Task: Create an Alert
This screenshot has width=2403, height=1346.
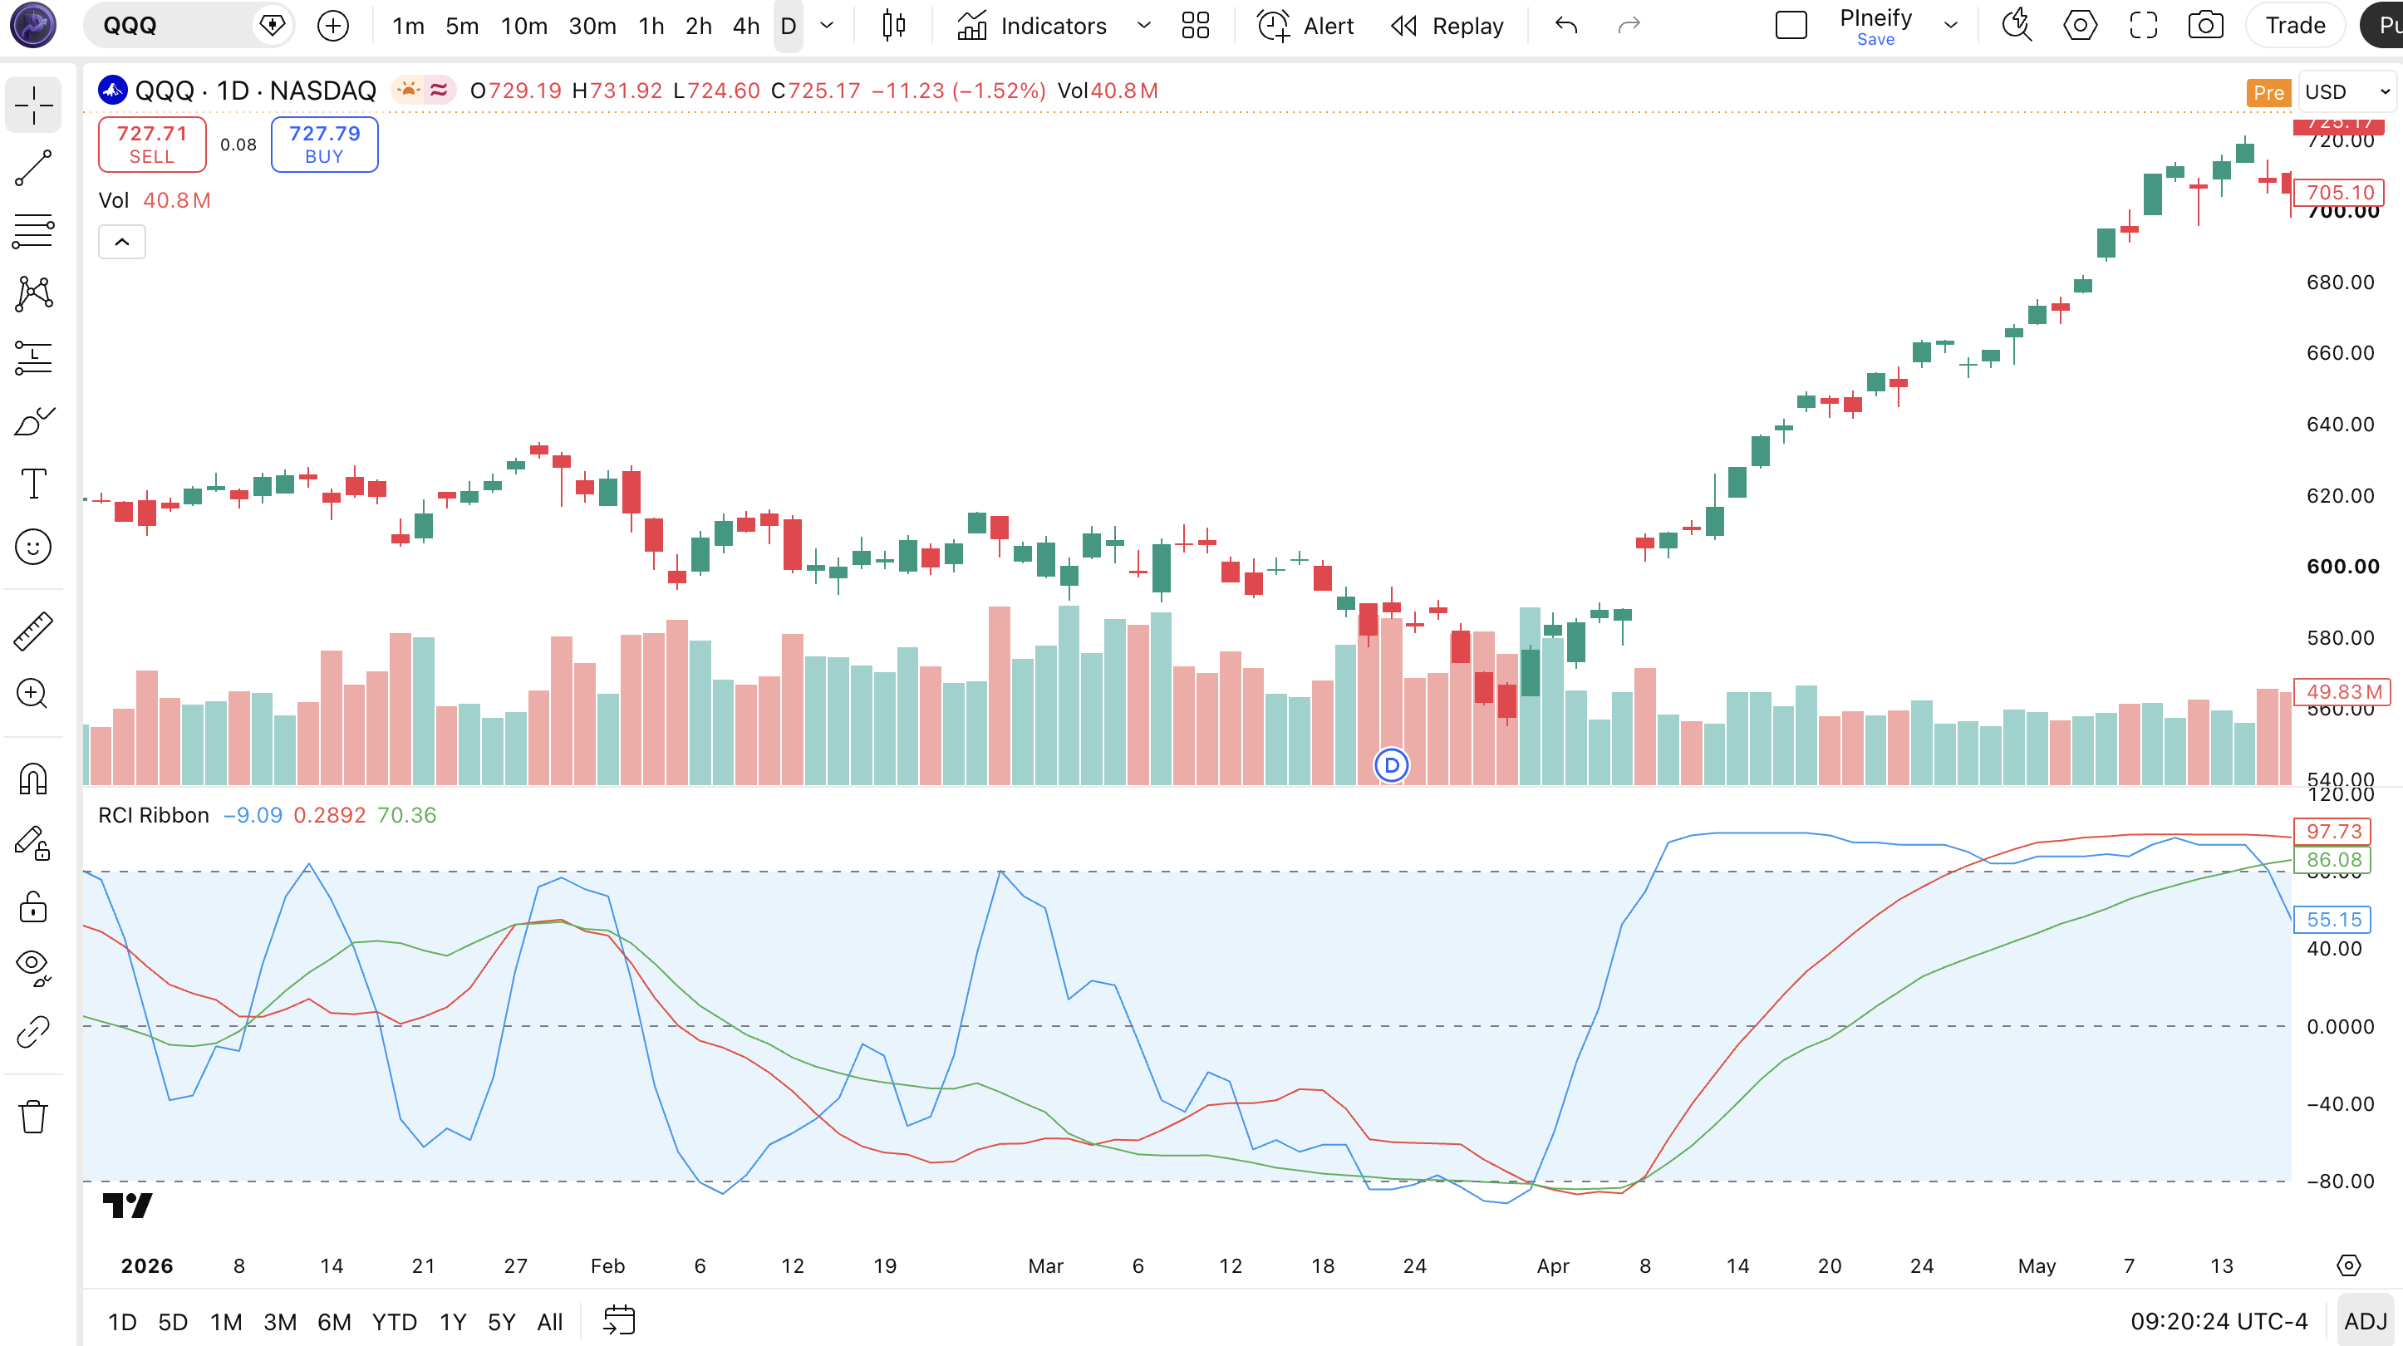Action: 1306,25
